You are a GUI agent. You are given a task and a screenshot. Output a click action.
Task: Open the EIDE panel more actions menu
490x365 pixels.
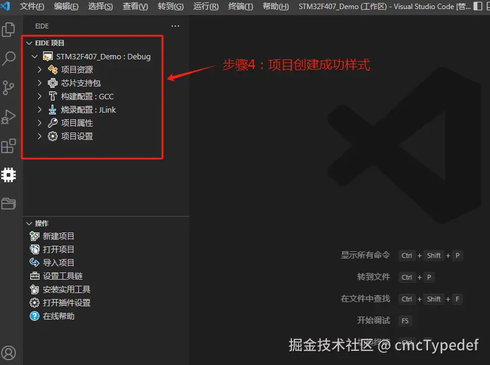click(x=175, y=26)
